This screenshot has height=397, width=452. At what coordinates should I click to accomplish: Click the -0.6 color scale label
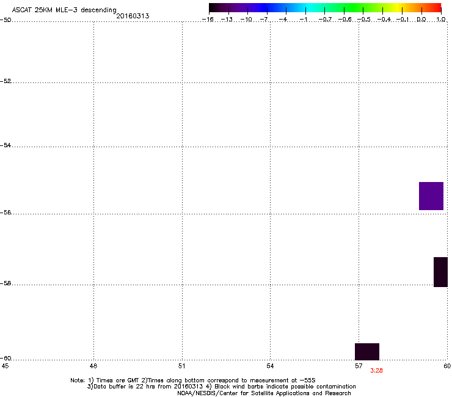click(x=344, y=20)
